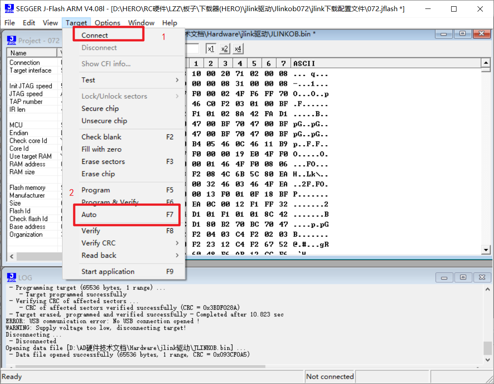This screenshot has height=384, width=494.
Task: Minimize the JLINKOB.bin data window
Action: (x=444, y=34)
